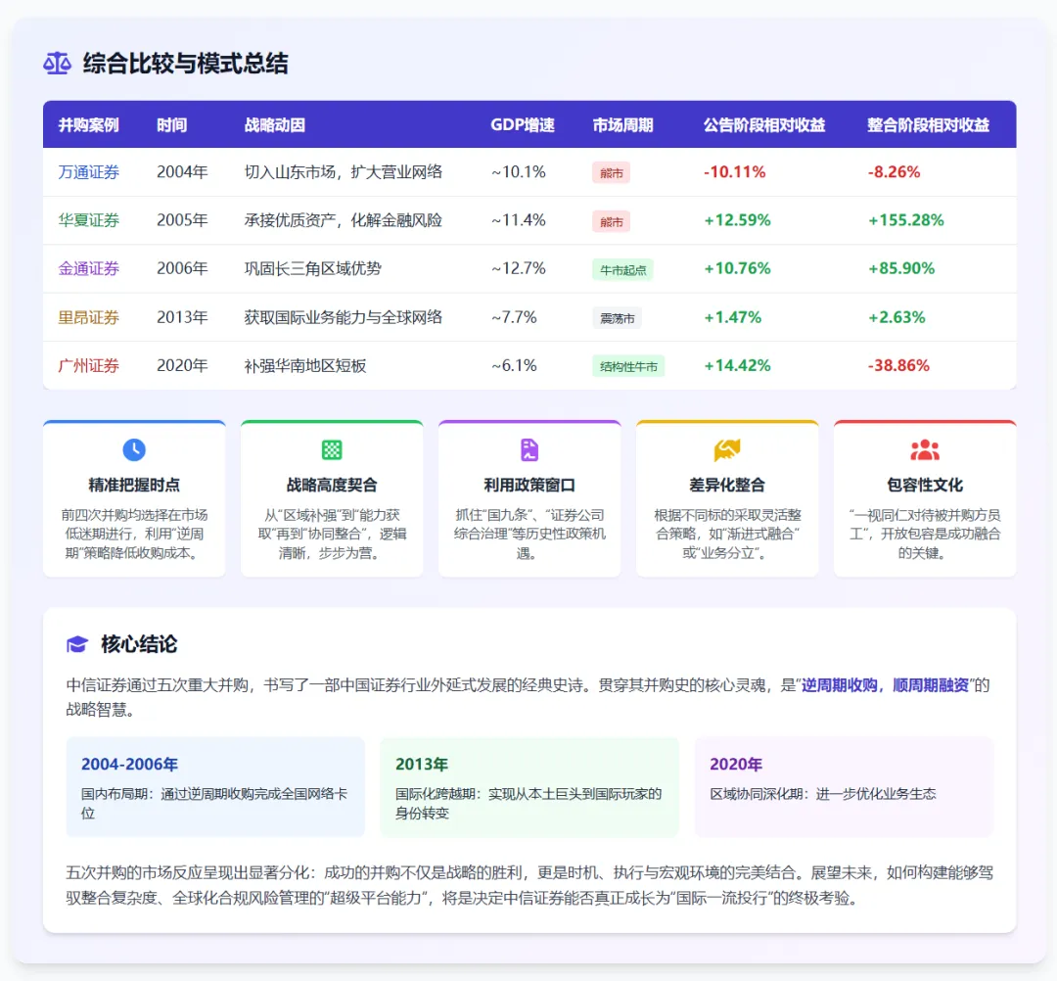The image size is (1057, 981).
Task: Click the +155.28% integration return value
Action: pos(905,220)
